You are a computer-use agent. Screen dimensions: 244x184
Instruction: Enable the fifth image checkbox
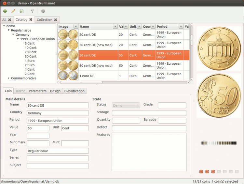[225, 172]
